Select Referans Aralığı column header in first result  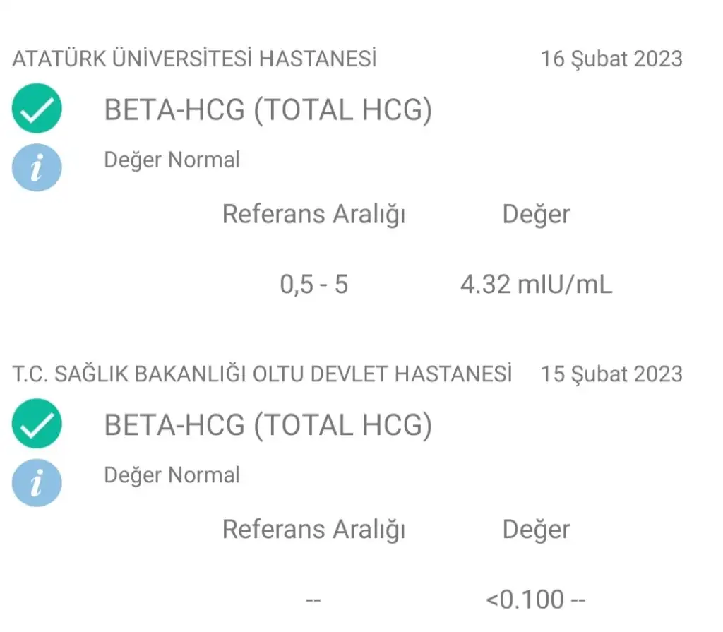[x=313, y=215]
